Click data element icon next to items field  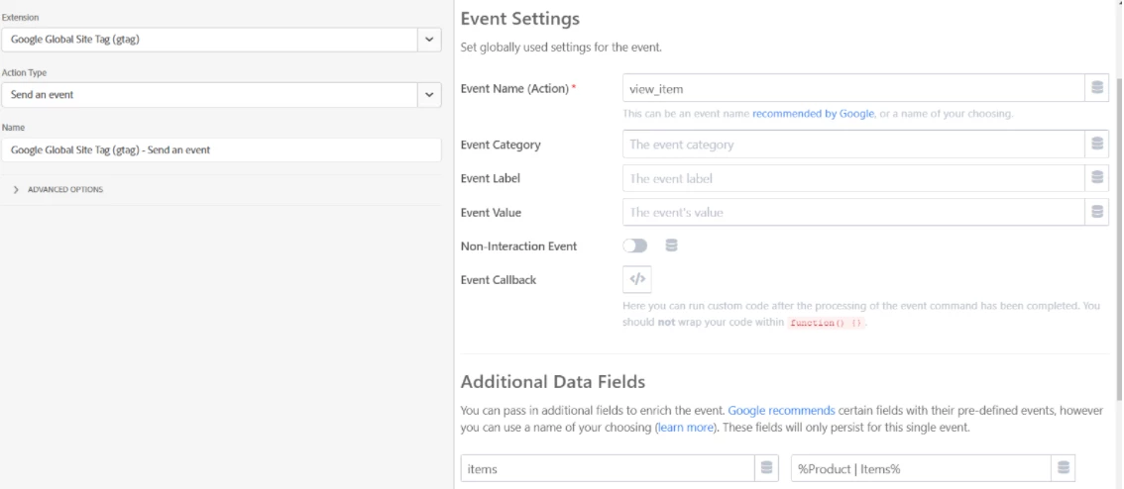coord(765,469)
